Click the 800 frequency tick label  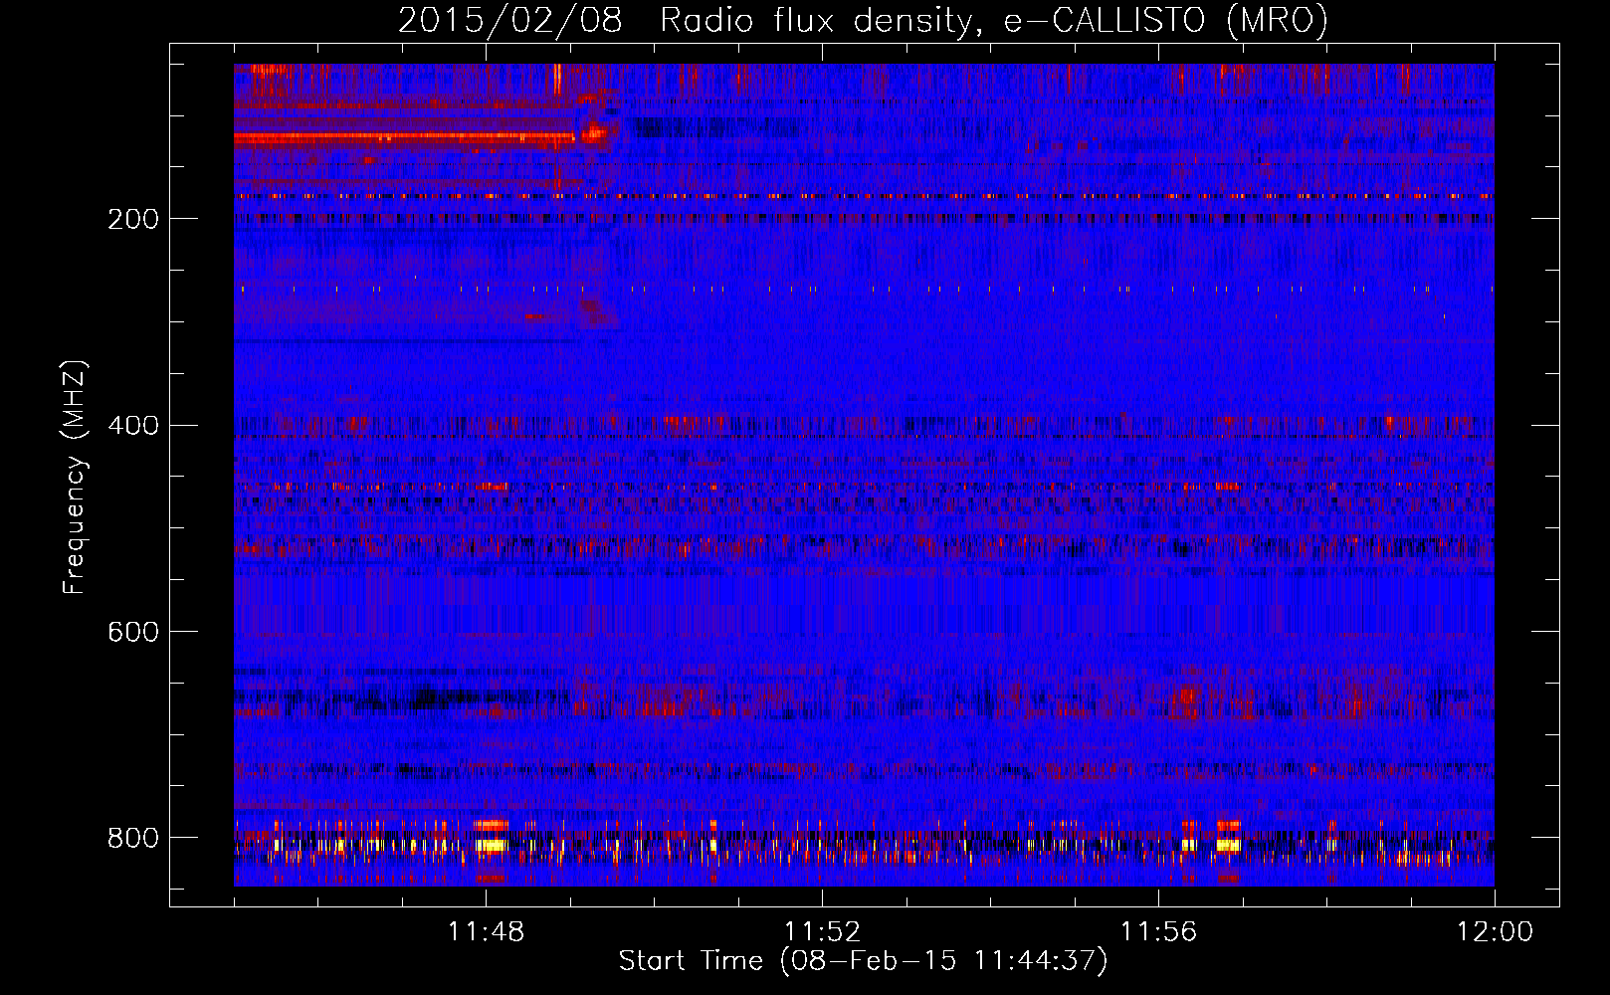pyautogui.click(x=133, y=839)
